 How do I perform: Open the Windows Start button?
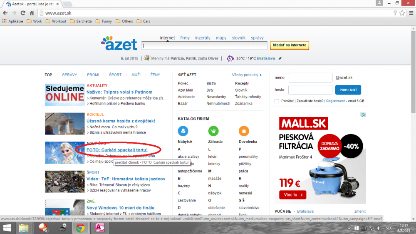click(x=7, y=228)
